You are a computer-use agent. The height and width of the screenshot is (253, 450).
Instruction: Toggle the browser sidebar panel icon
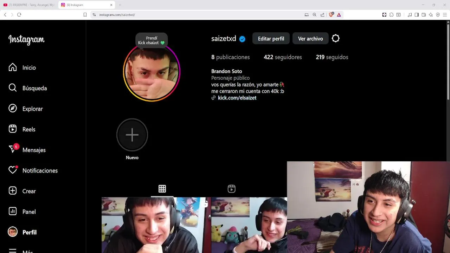click(417, 15)
